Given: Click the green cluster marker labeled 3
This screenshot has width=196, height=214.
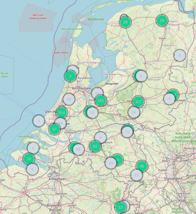Looking at the screenshot, I should pyautogui.click(x=70, y=76).
